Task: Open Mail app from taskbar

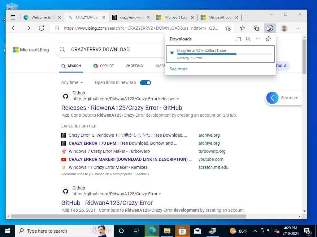Action: (197, 231)
